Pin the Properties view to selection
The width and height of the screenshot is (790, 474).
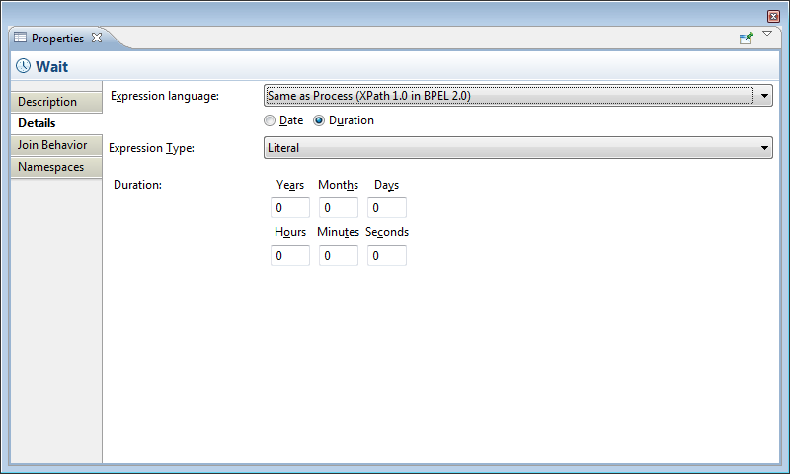pyautogui.click(x=747, y=39)
